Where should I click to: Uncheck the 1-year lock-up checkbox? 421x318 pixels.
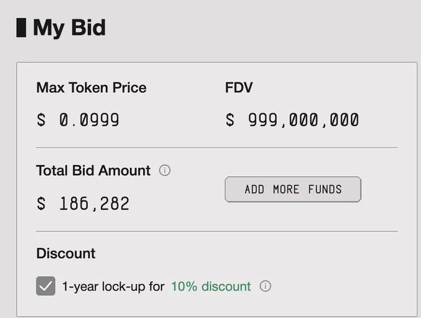(46, 286)
